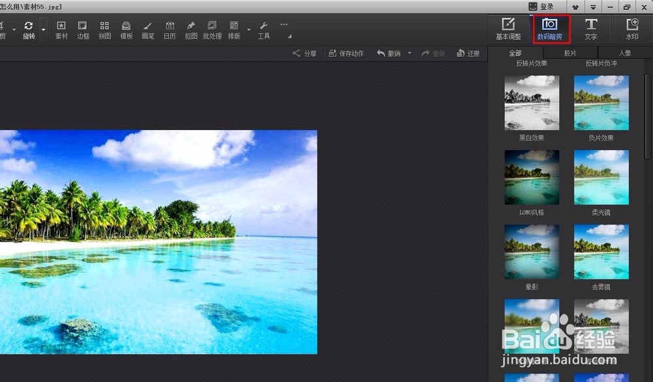The image size is (653, 382).
Task: Expand the dropdown arrow beside 旋转
Action: (x=43, y=29)
